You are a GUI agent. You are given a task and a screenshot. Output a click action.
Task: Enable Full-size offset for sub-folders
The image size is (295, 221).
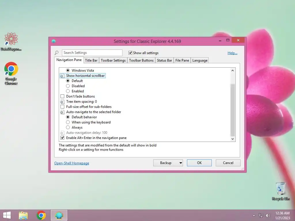click(x=62, y=107)
